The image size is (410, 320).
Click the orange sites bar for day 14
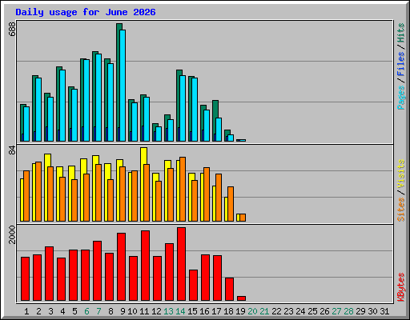pos(183,189)
